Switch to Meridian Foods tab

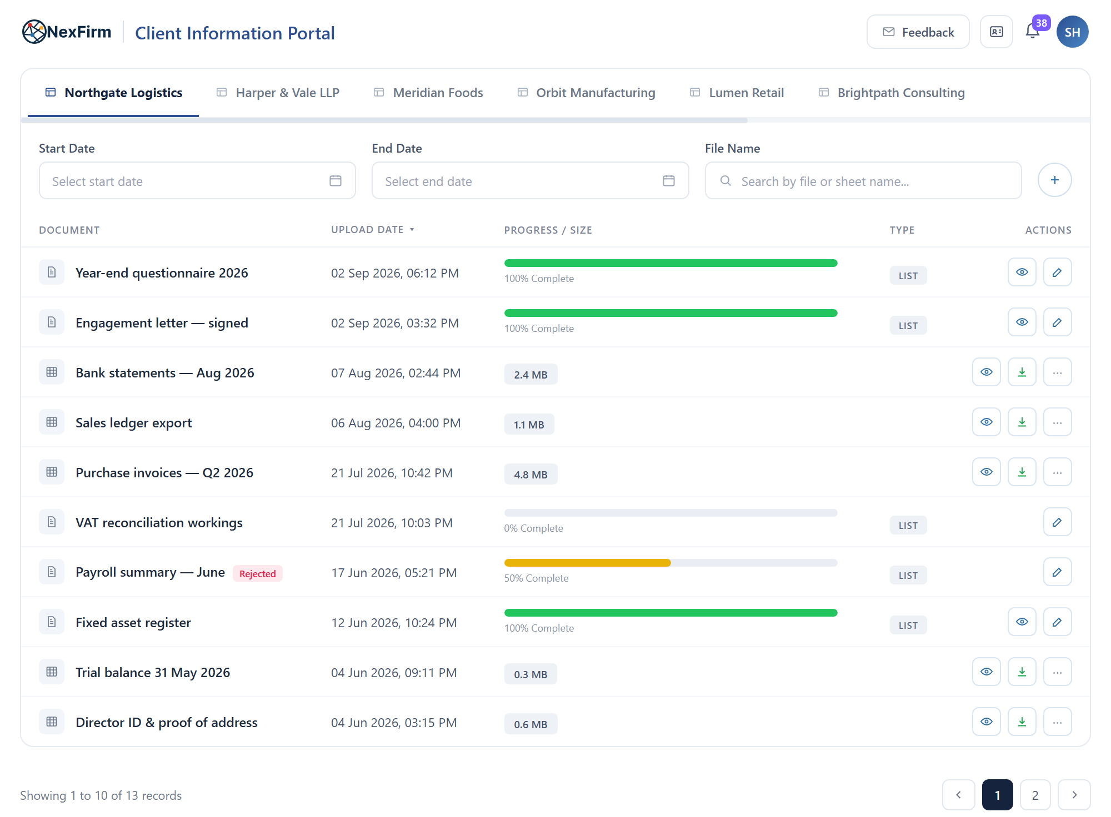pyautogui.click(x=428, y=93)
